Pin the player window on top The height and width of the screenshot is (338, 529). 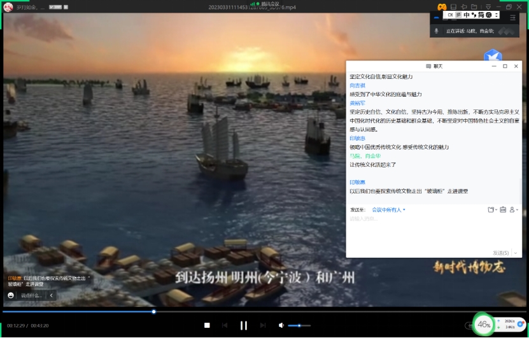click(464, 7)
